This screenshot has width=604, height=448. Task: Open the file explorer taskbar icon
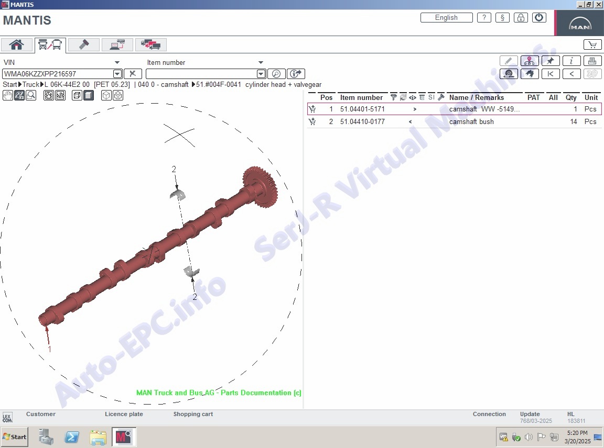click(98, 437)
